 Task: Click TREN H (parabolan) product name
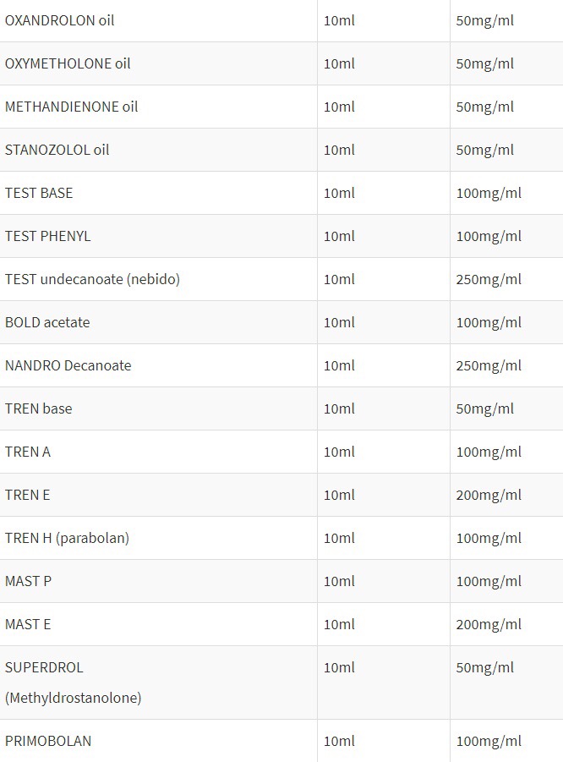[x=67, y=538]
